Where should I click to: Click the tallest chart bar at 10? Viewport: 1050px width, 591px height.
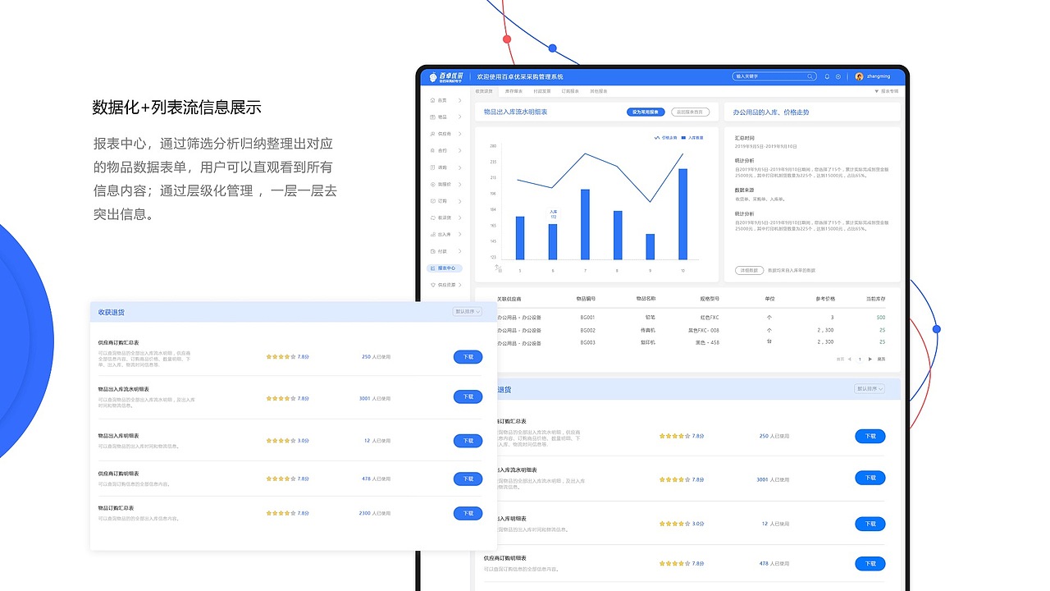(682, 214)
